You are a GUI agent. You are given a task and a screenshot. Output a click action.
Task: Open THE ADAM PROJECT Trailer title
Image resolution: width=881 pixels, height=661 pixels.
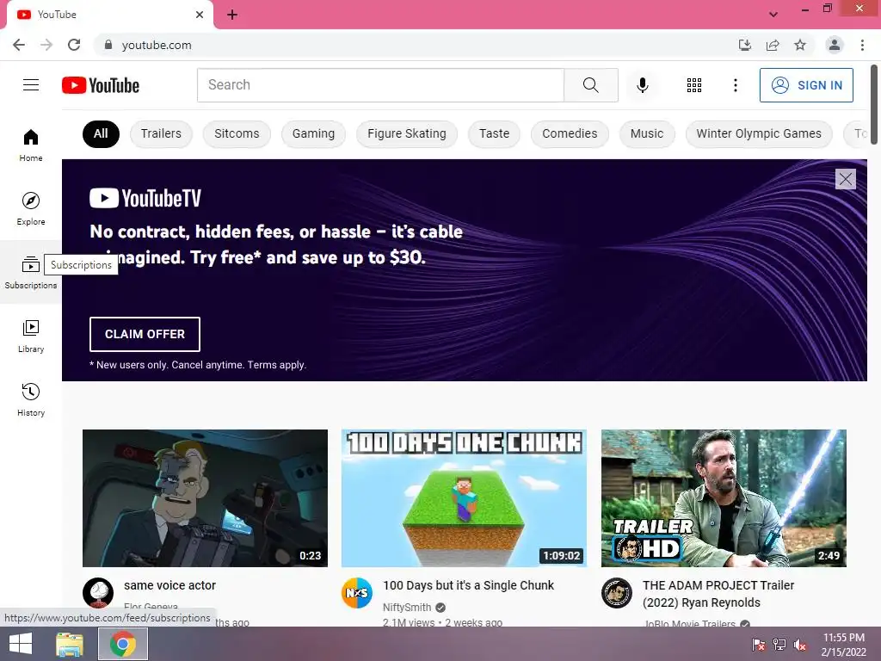click(718, 594)
